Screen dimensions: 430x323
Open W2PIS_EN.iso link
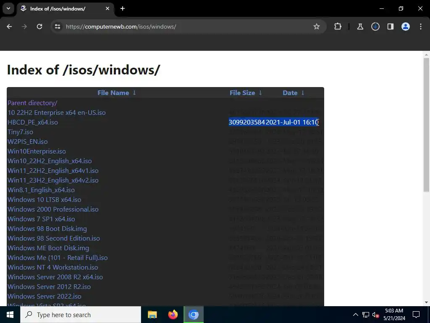[x=27, y=141]
